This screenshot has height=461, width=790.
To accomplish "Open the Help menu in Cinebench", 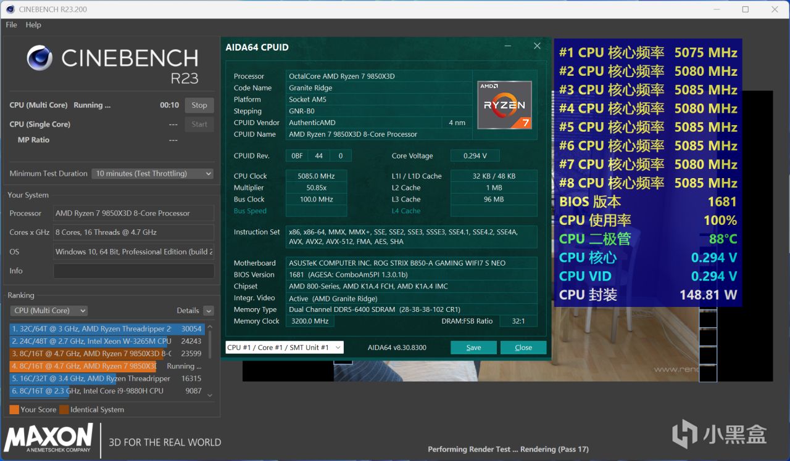I will point(33,25).
